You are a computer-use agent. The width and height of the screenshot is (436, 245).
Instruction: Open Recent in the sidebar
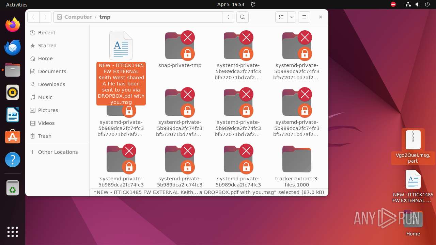pos(57,33)
